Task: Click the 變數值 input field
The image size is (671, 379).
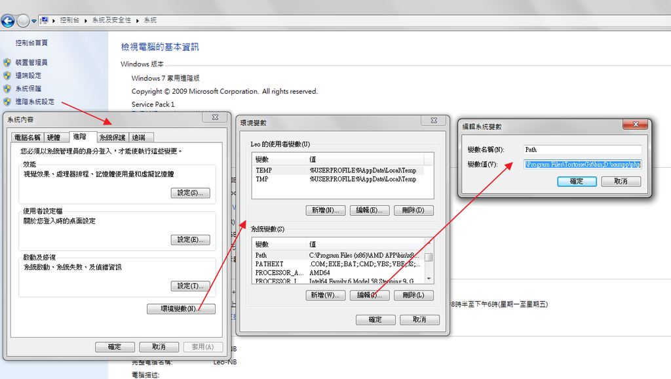Action: click(583, 165)
